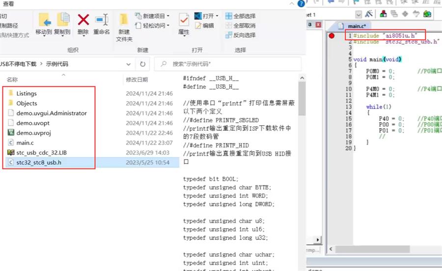Viewport: 442px width, 271px height.
Task: Click Select All (全部选择) button
Action: click(x=240, y=16)
